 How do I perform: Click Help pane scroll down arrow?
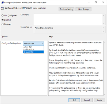click(x=105, y=95)
